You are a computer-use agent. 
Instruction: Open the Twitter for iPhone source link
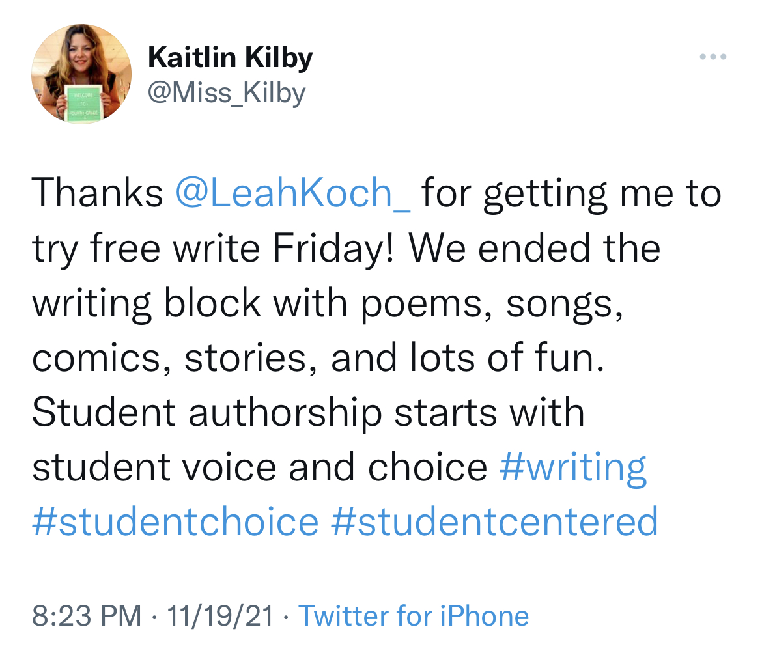click(x=414, y=616)
